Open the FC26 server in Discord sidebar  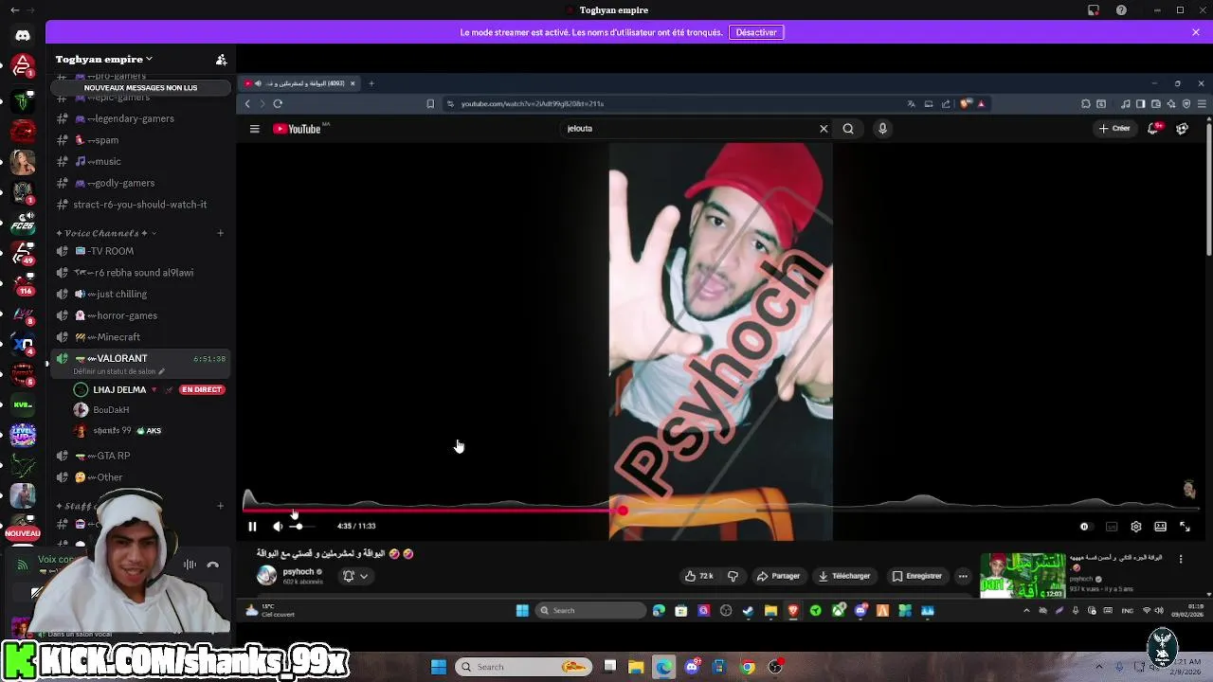[23, 223]
